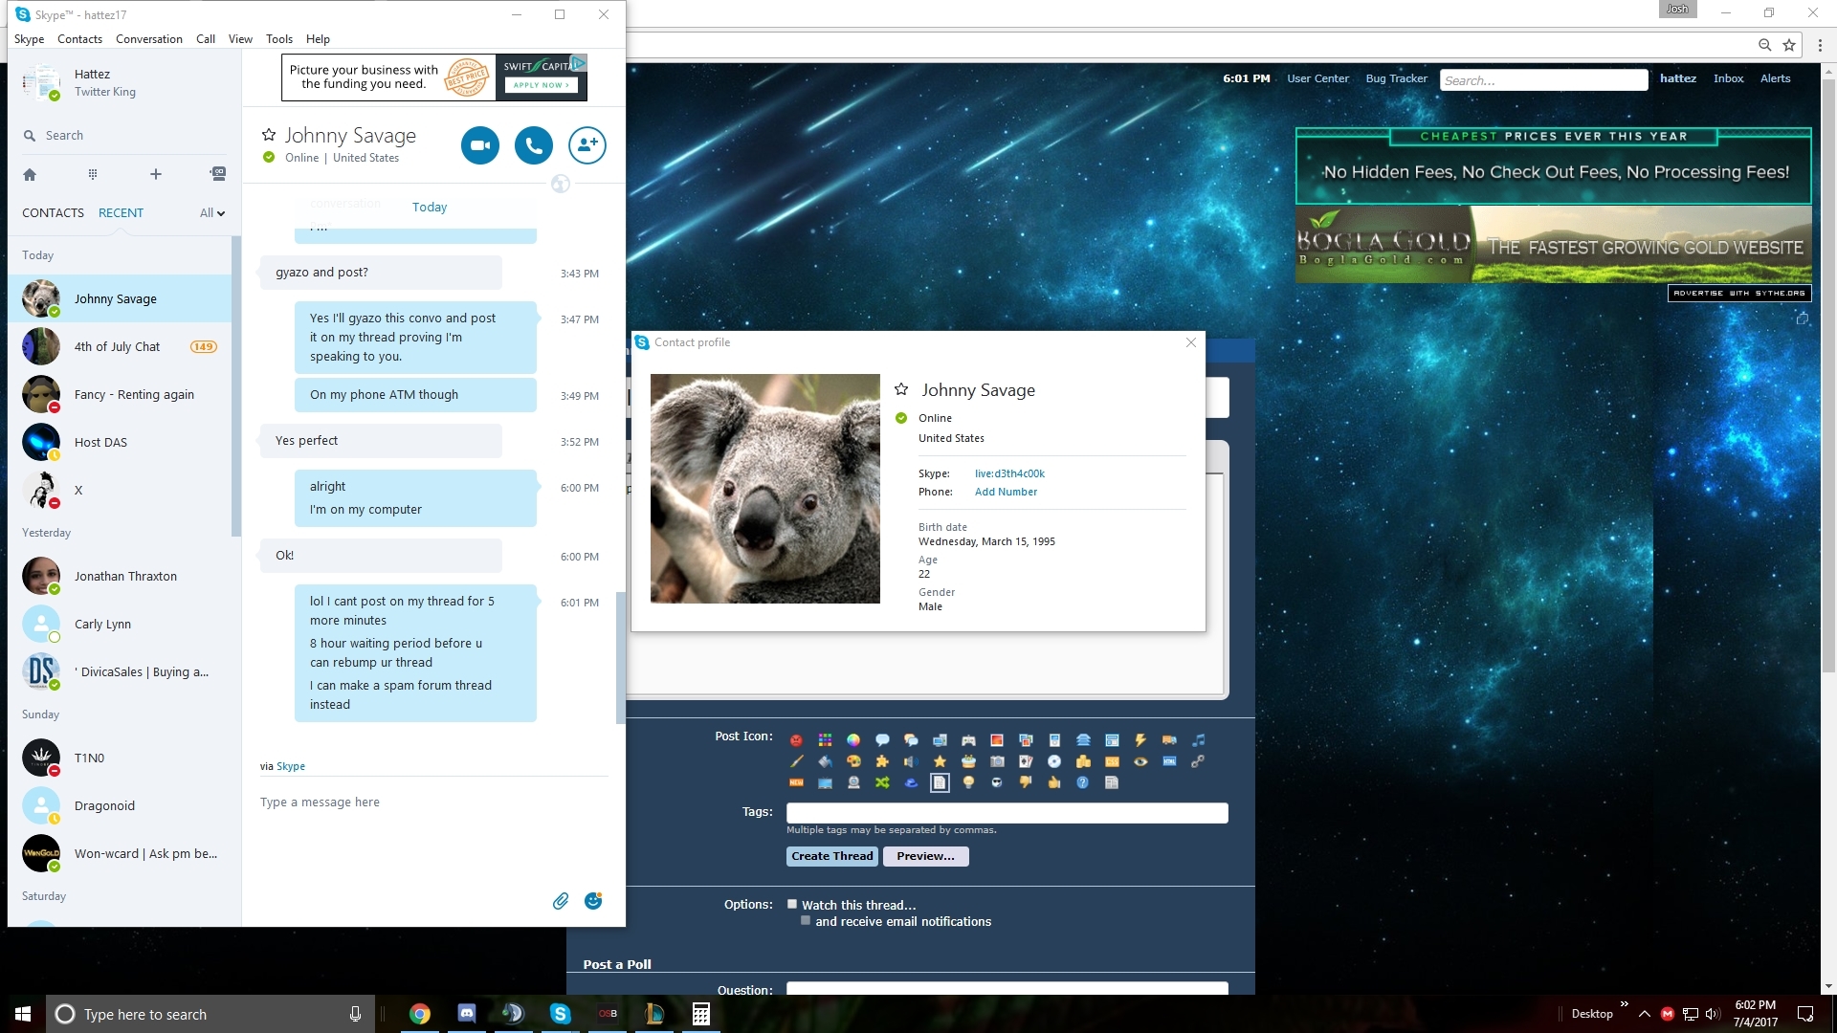
Task: Check the receive email notifications option
Action: tap(806, 921)
